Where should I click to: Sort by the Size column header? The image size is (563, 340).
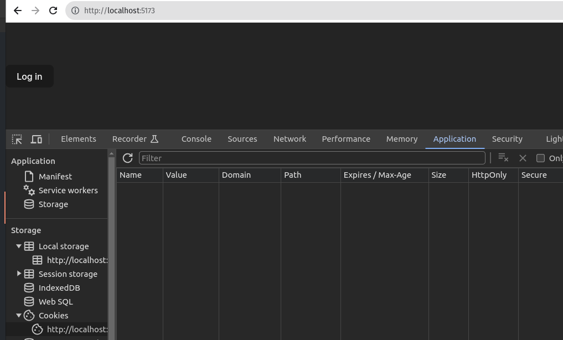(x=448, y=175)
